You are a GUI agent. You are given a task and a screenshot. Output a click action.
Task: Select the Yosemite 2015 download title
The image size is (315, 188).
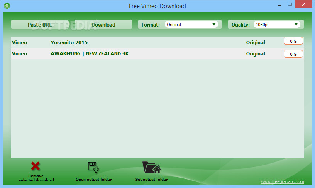click(69, 42)
